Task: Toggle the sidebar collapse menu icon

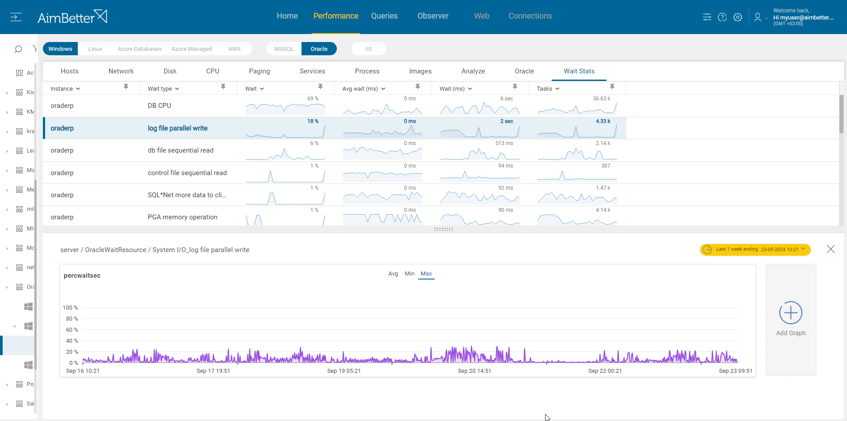Action: pyautogui.click(x=16, y=17)
